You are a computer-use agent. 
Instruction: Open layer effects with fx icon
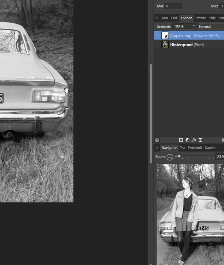point(194,140)
